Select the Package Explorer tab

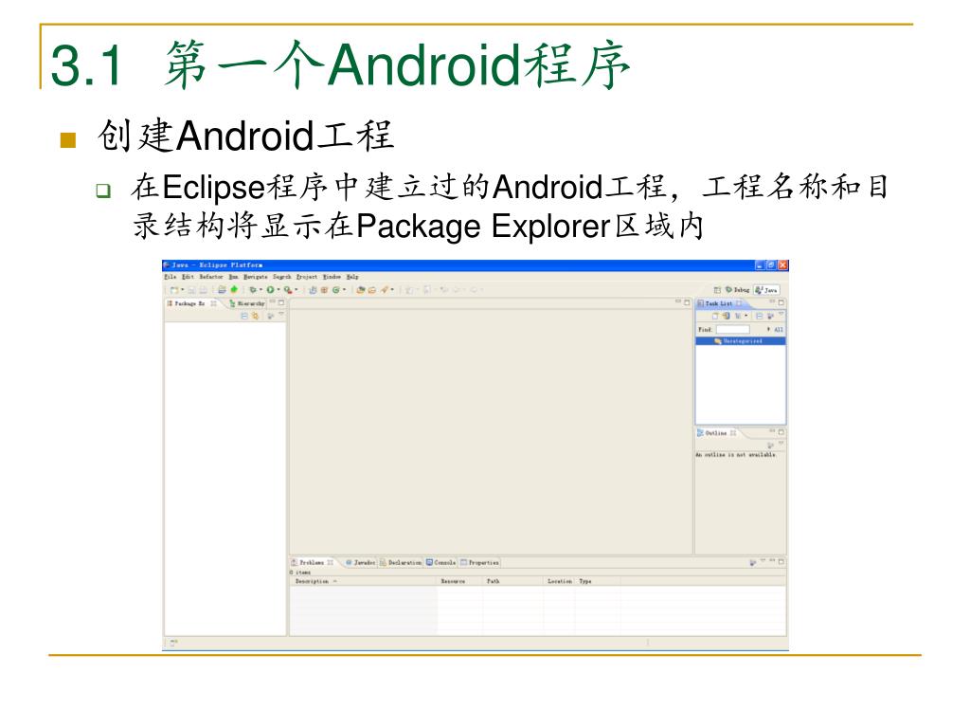coord(191,303)
